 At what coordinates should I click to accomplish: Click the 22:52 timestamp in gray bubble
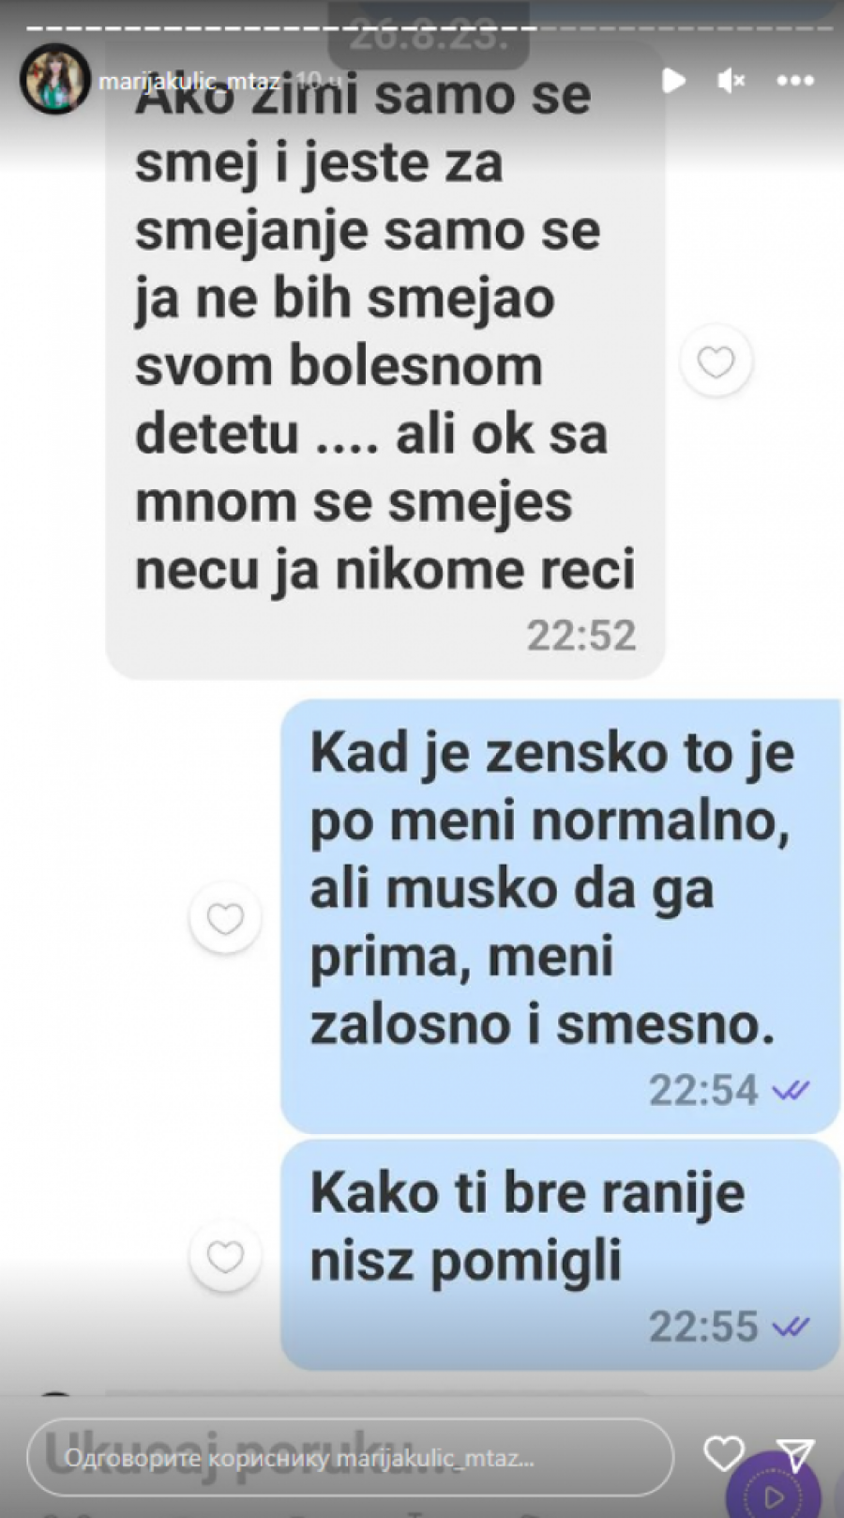point(581,636)
